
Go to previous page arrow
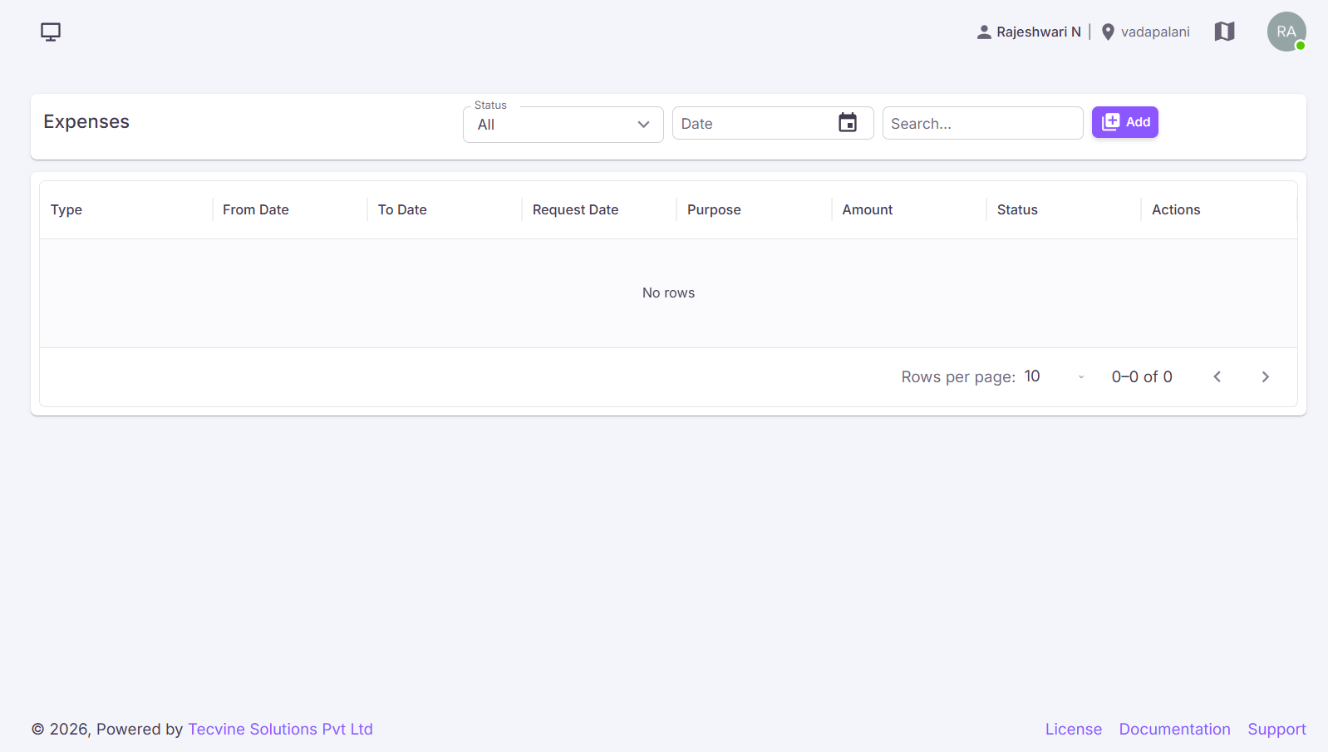[x=1217, y=377]
